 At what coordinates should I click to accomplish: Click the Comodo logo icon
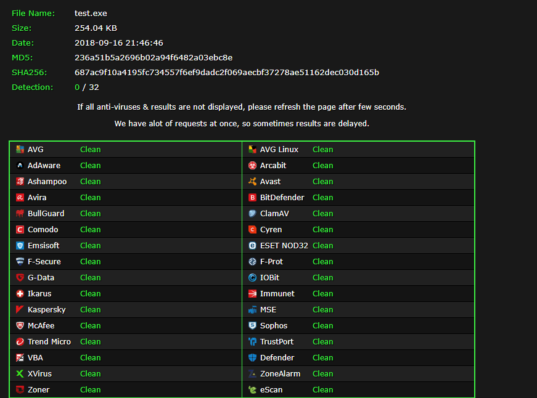click(20, 229)
